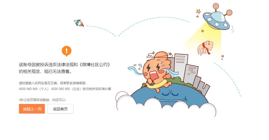269x140 pixels.
Task: Click the auto-redirect countdown text
Action: point(42,100)
